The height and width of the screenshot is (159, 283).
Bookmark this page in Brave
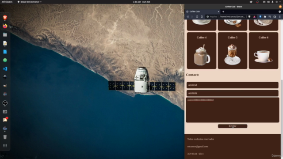point(202,17)
